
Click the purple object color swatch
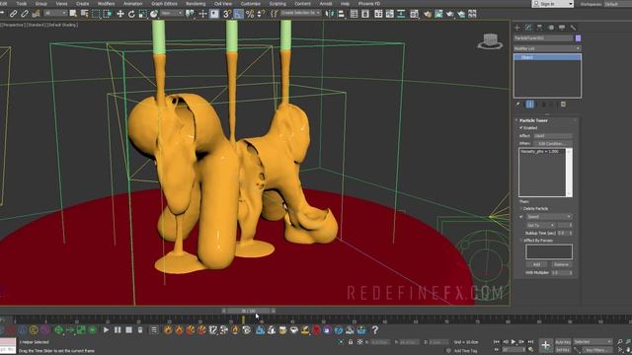(578, 38)
